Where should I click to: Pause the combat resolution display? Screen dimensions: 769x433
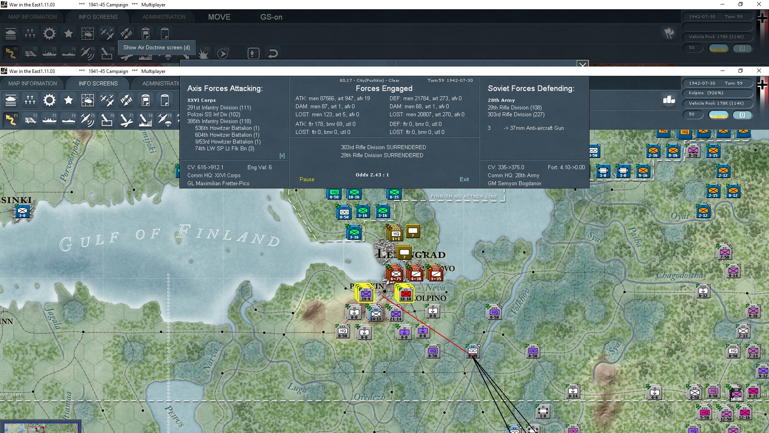(307, 180)
